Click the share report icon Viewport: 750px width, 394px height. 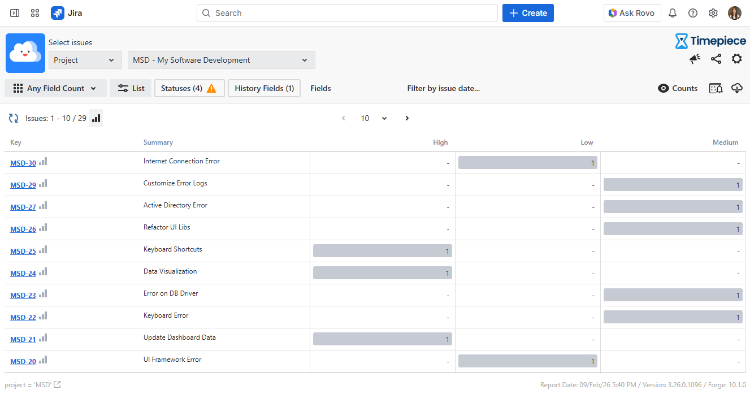pos(716,59)
